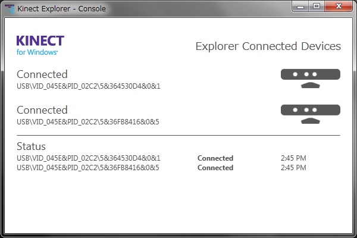Close the Kinect Explorer Console window
The width and height of the screenshot is (357, 238).
pos(339,6)
